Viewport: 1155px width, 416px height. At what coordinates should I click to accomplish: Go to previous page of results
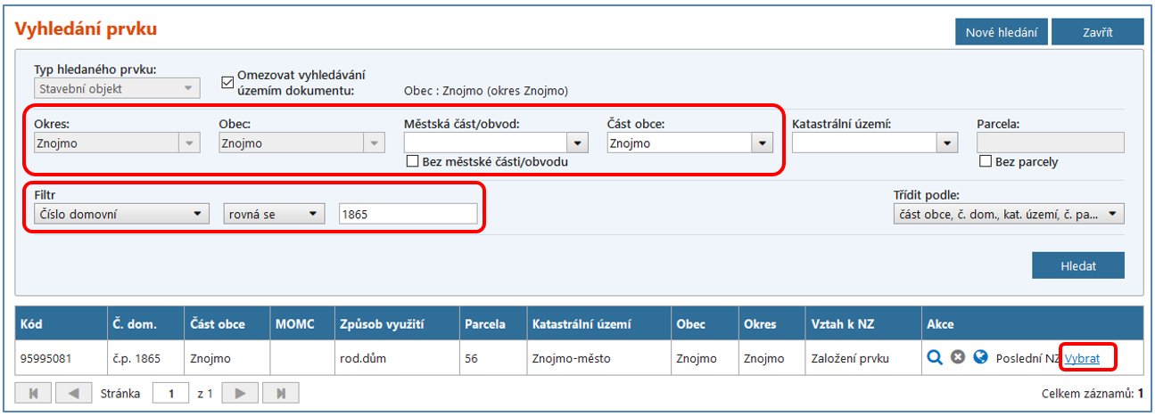[x=74, y=393]
